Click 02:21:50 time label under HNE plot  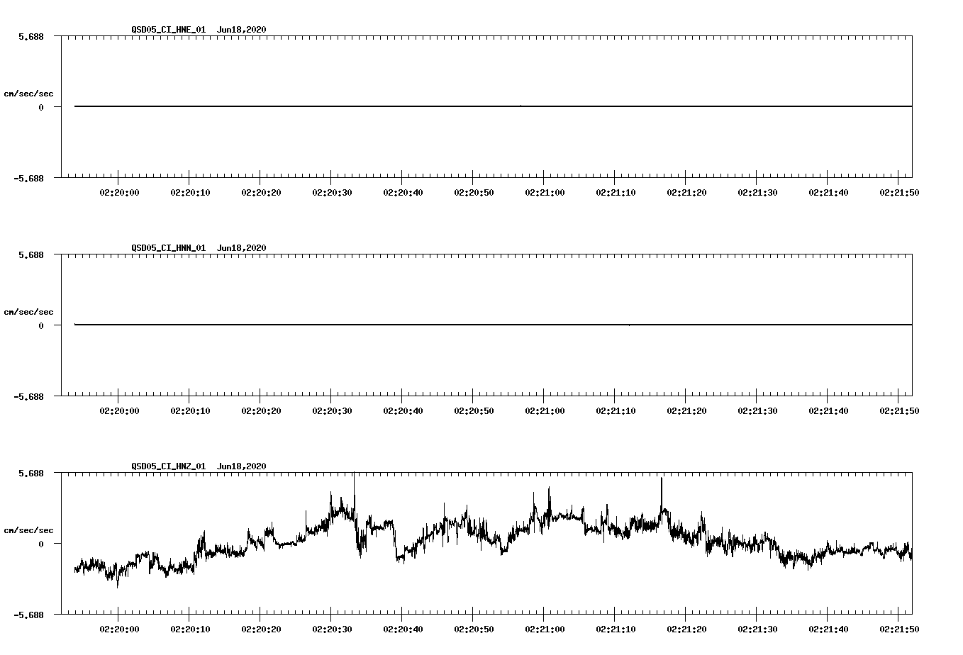[899, 193]
